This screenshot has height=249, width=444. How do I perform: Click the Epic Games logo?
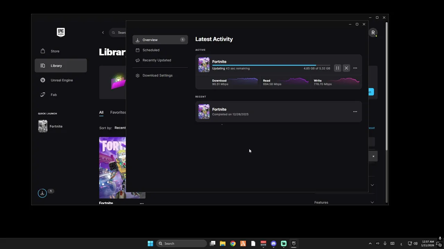pos(61,32)
